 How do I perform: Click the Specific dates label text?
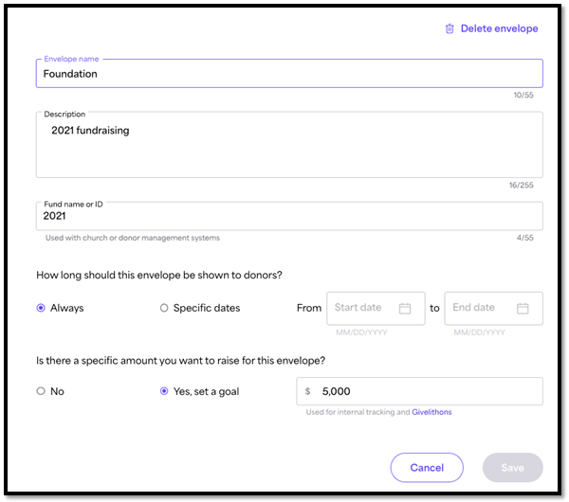point(207,308)
